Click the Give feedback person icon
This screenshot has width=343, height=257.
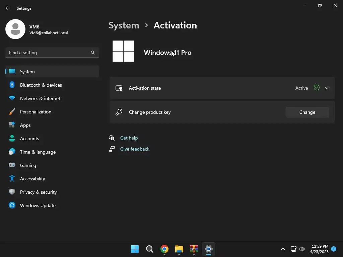(x=112, y=149)
